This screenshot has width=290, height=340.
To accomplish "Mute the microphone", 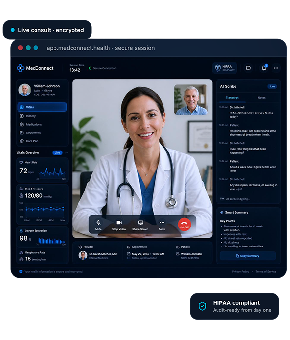I will 98,225.
